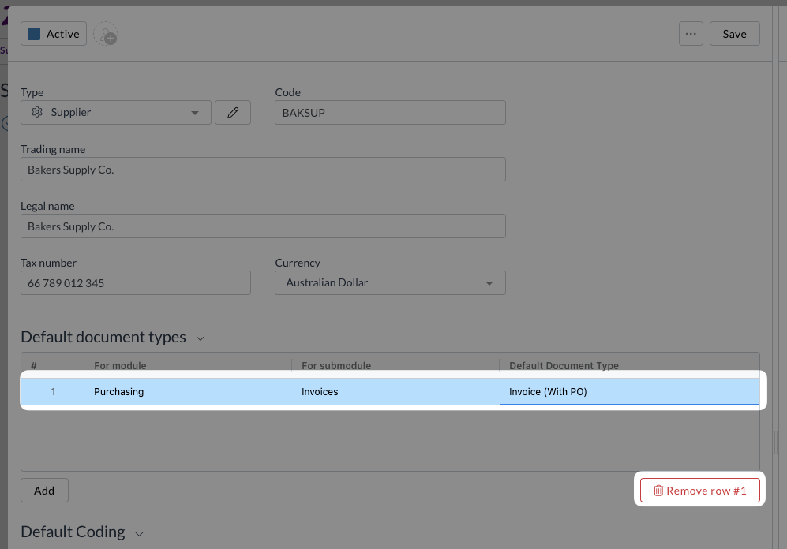
Task: Click the For submodule column header
Action: pos(336,366)
